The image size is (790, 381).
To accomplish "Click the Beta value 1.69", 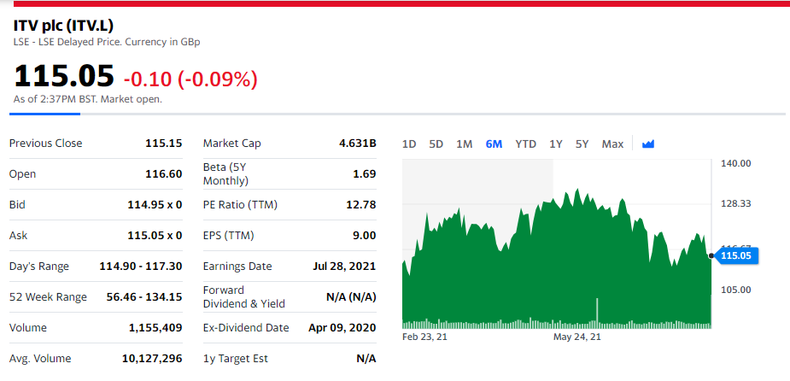I will [x=366, y=174].
